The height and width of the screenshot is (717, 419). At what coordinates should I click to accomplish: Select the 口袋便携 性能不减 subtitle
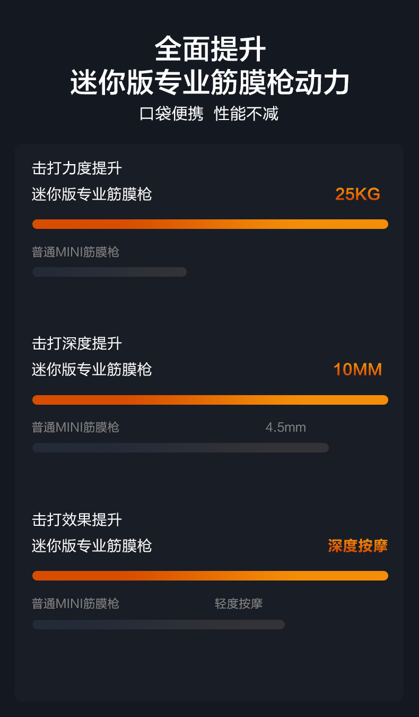point(209,114)
